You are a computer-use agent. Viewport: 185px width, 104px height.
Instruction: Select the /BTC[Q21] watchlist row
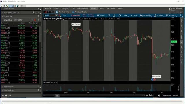pyautogui.click(x=20, y=55)
